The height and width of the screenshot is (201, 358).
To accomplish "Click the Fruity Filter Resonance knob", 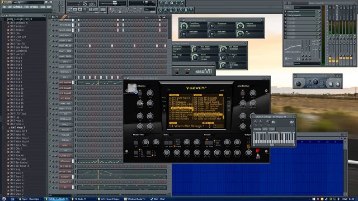I will click(x=212, y=26).
